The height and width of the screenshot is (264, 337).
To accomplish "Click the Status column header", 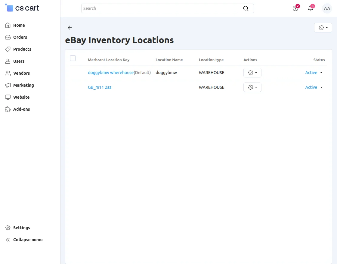I will click(x=319, y=60).
